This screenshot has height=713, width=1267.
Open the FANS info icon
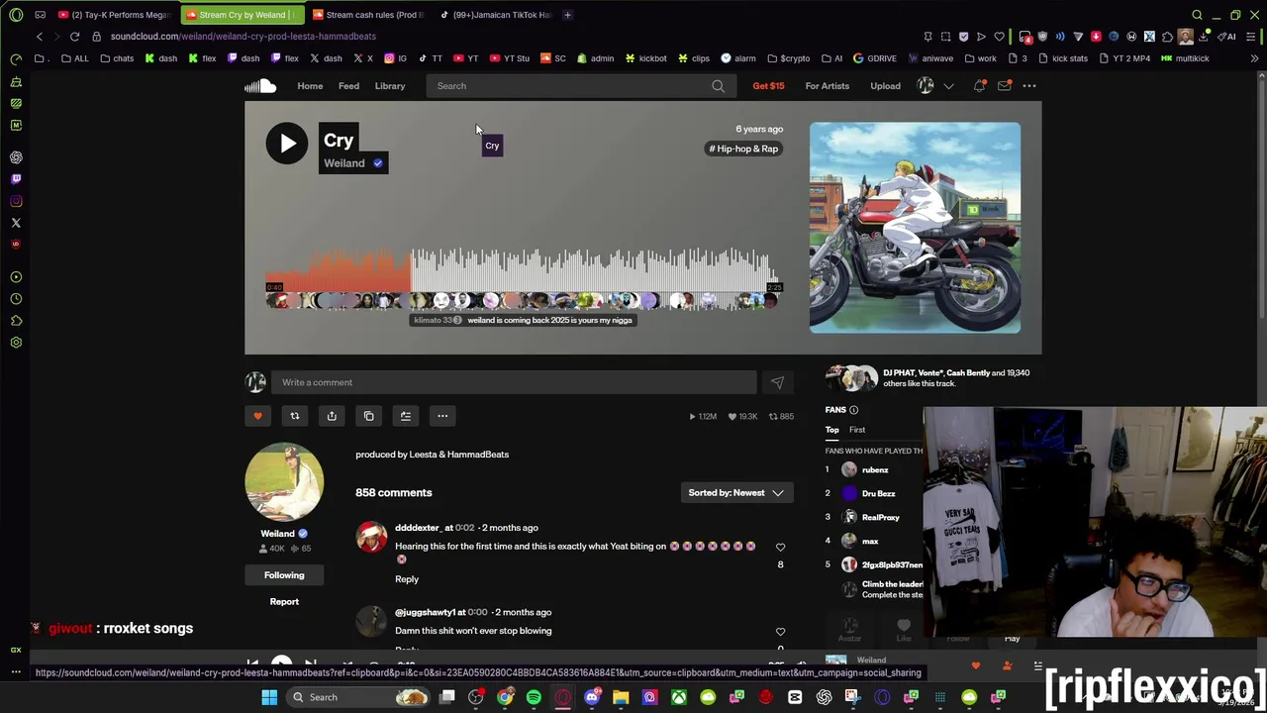coord(853,410)
